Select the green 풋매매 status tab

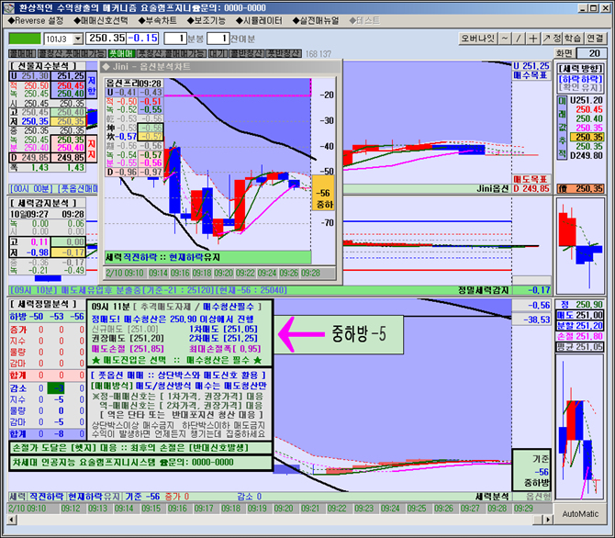[121, 53]
